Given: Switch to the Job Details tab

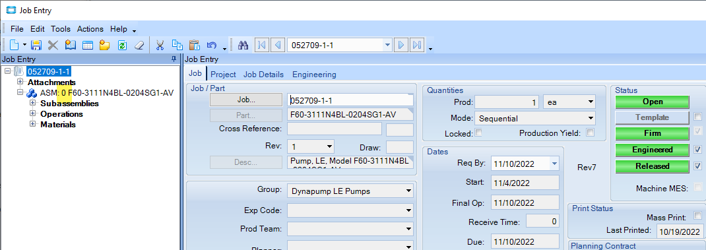Looking at the screenshot, I should pyautogui.click(x=264, y=75).
